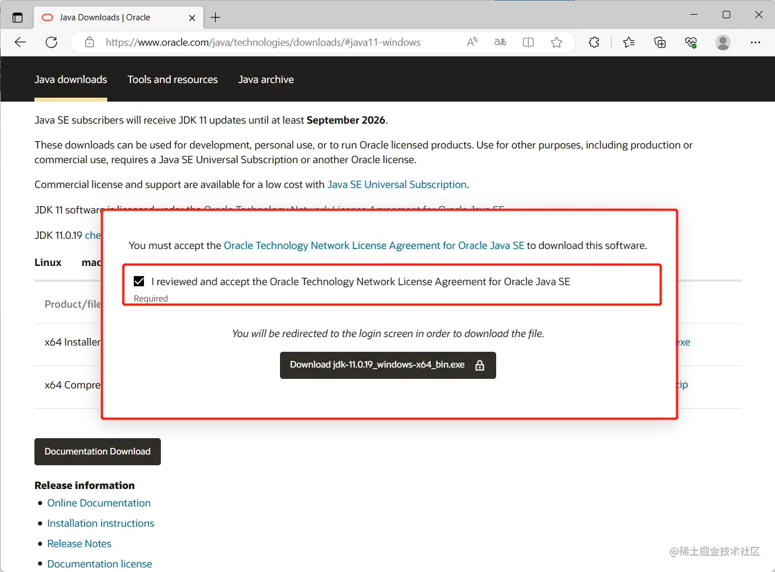Viewport: 775px width, 572px height.
Task: Open the Java downloads navigation tab
Action: 71,80
